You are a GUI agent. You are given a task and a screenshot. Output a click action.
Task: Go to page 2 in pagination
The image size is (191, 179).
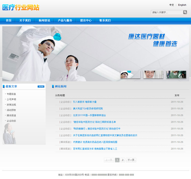pos(123,160)
